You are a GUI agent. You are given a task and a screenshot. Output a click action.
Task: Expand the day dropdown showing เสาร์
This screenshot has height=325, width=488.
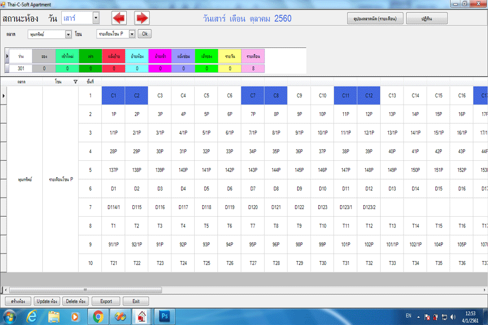(96, 18)
